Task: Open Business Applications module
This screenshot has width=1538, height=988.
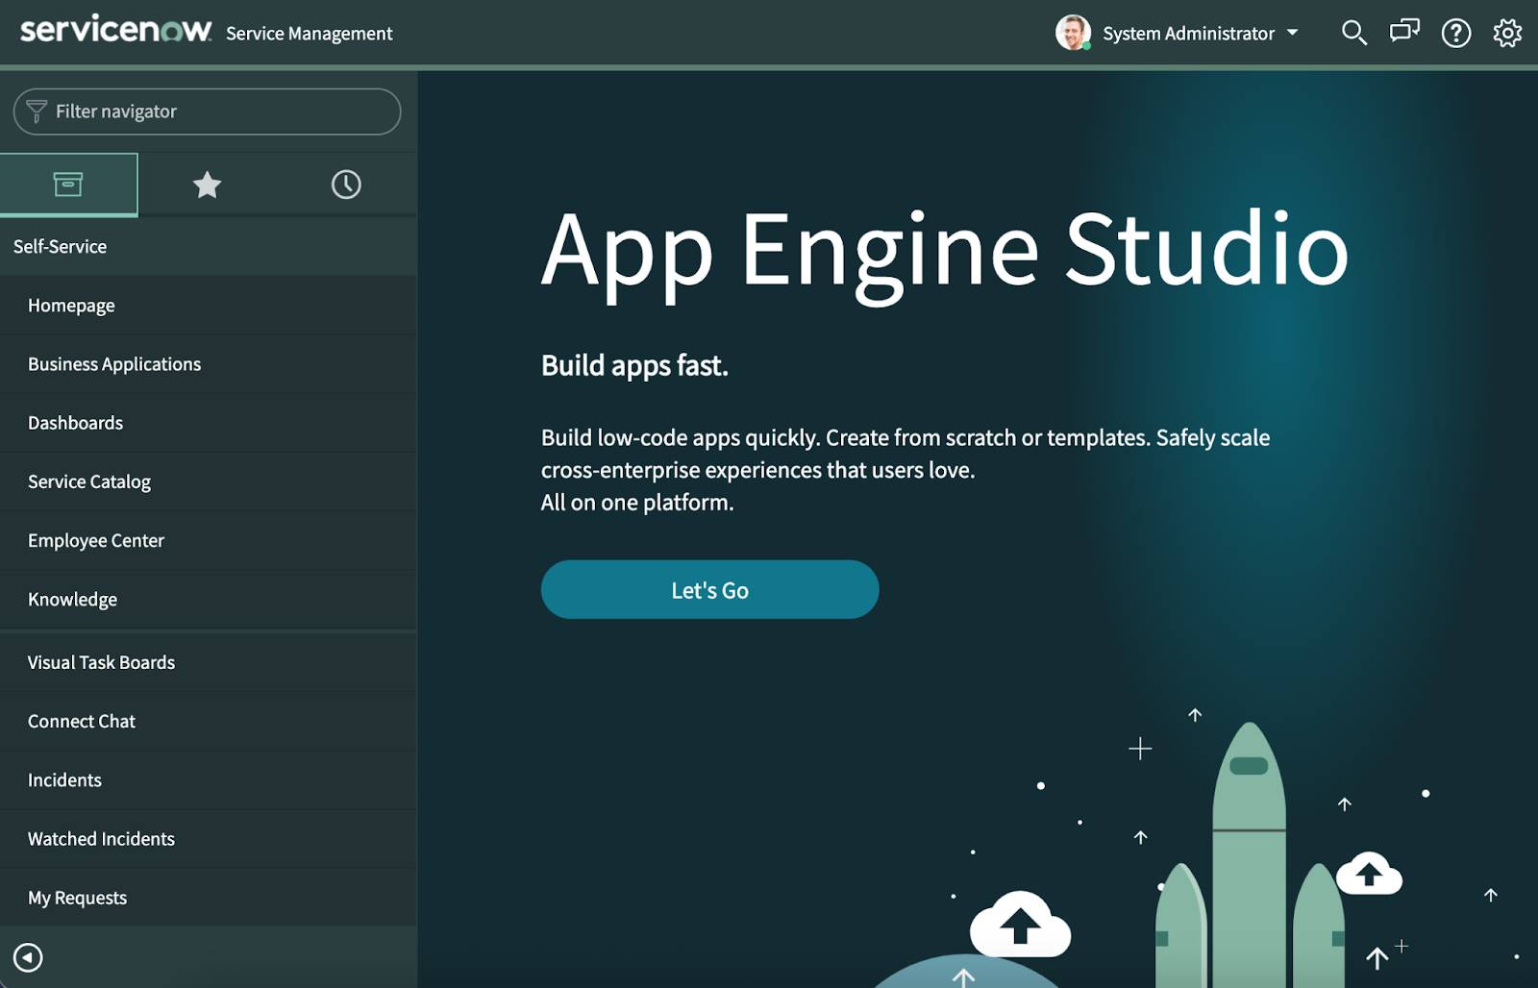Action: 208,364
